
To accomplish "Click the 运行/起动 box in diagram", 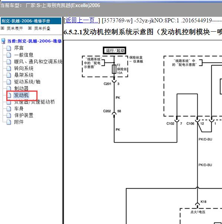I will [115, 50].
